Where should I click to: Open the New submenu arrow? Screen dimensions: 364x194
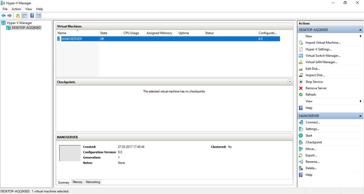(361, 36)
